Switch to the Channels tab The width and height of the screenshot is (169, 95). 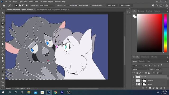click(142, 61)
